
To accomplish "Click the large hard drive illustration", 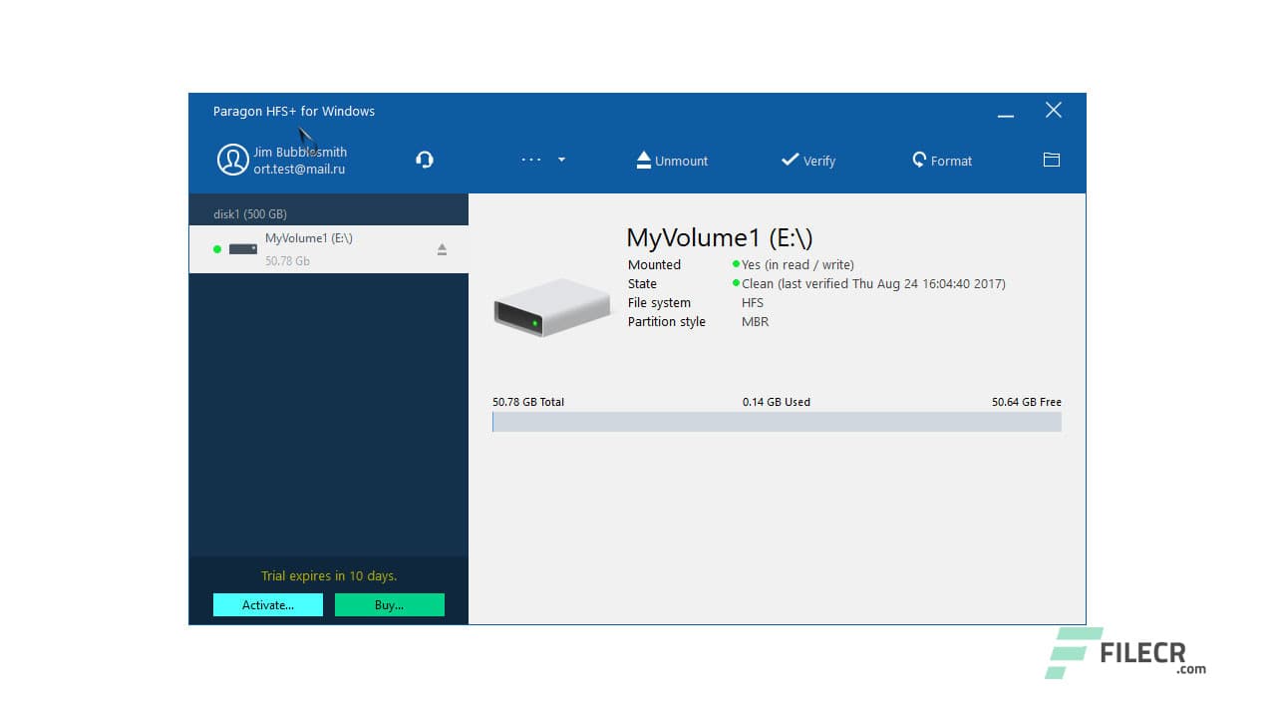I will click(550, 307).
